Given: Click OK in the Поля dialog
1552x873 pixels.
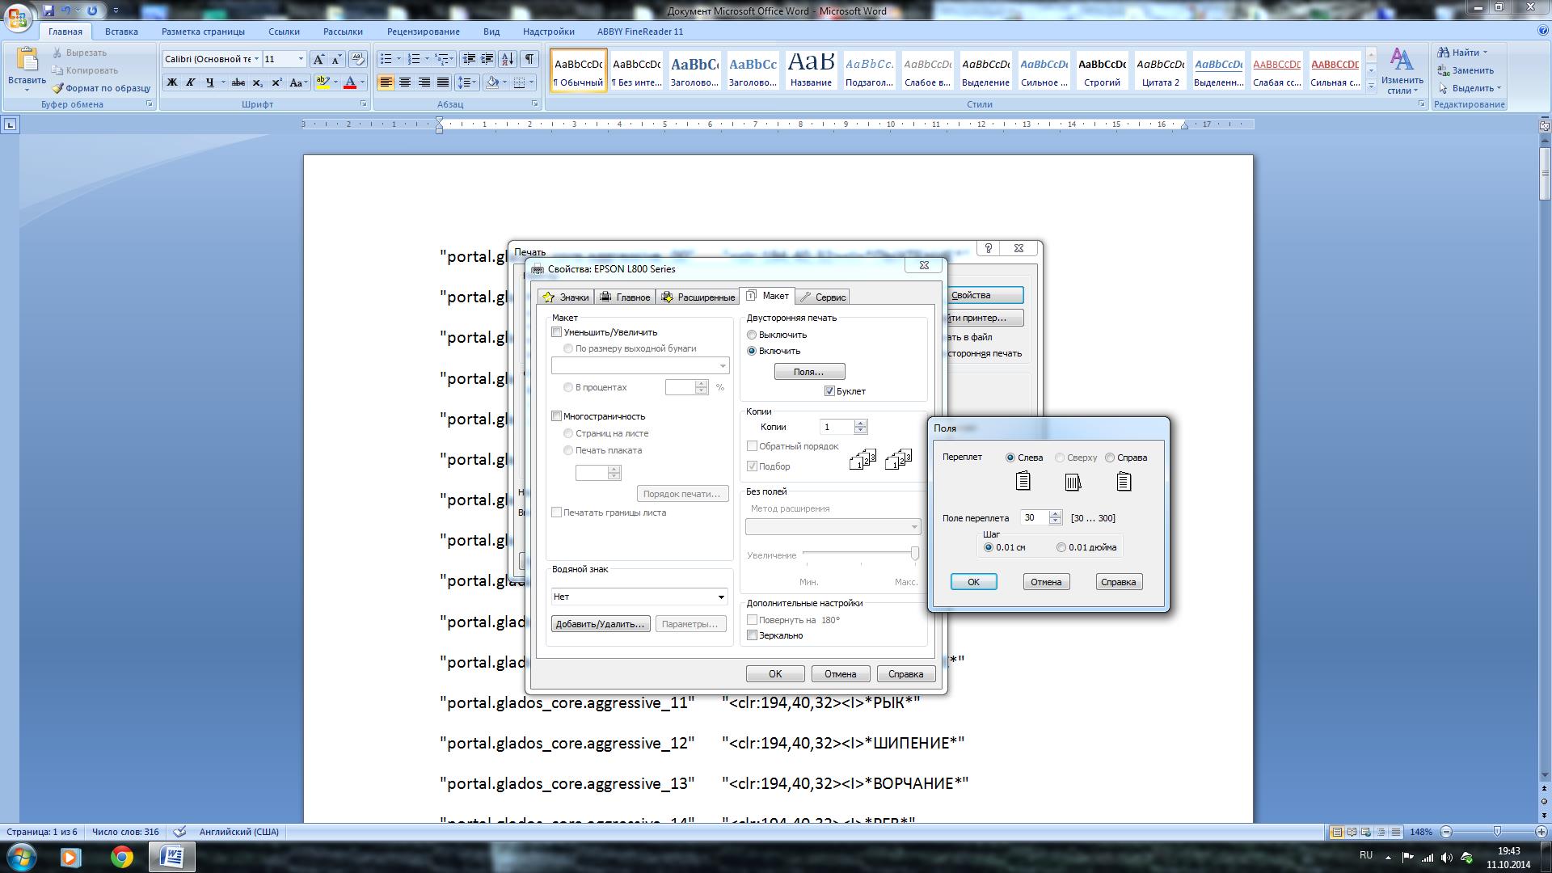Looking at the screenshot, I should pyautogui.click(x=973, y=582).
